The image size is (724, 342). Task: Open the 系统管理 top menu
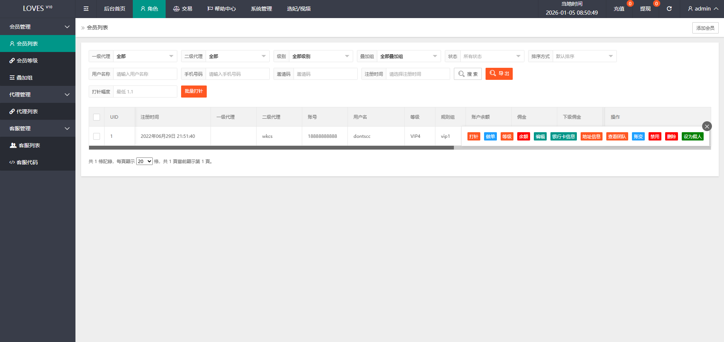click(x=261, y=9)
